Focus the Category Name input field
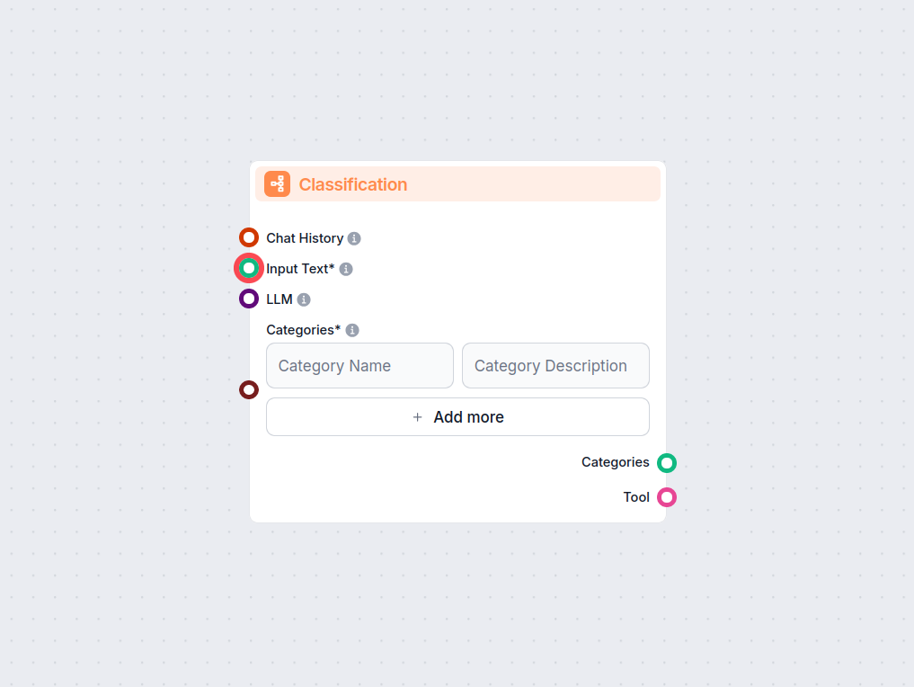 [x=359, y=366]
